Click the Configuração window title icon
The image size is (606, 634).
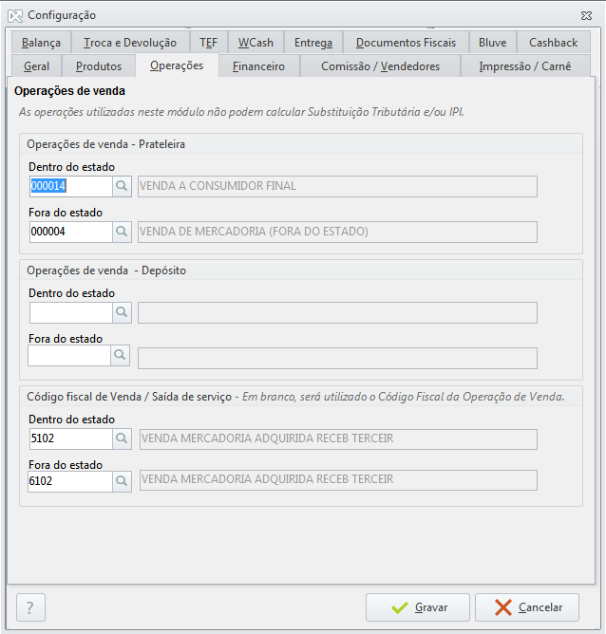[14, 15]
